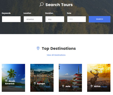Click the blue SEARCH button
The width and height of the screenshot is (113, 95).
(x=99, y=19)
